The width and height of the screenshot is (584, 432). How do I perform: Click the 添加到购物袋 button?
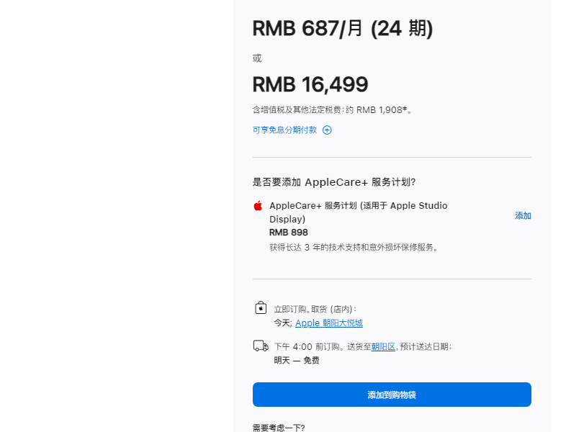pos(392,395)
